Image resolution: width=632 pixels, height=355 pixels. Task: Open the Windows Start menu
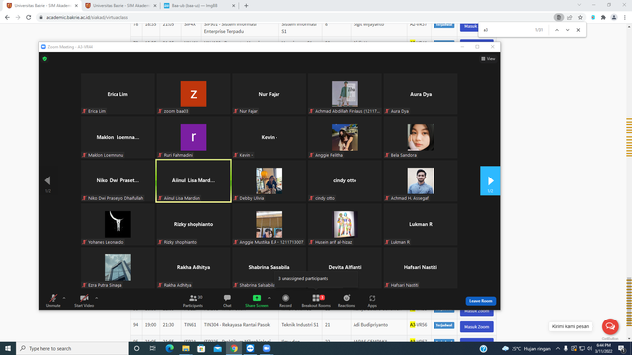(8, 348)
